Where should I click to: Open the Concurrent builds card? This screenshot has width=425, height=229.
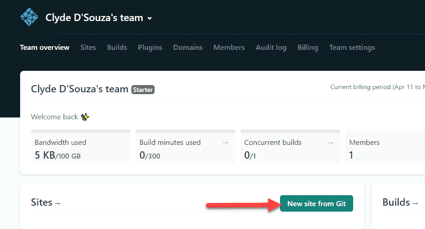pyautogui.click(x=291, y=146)
